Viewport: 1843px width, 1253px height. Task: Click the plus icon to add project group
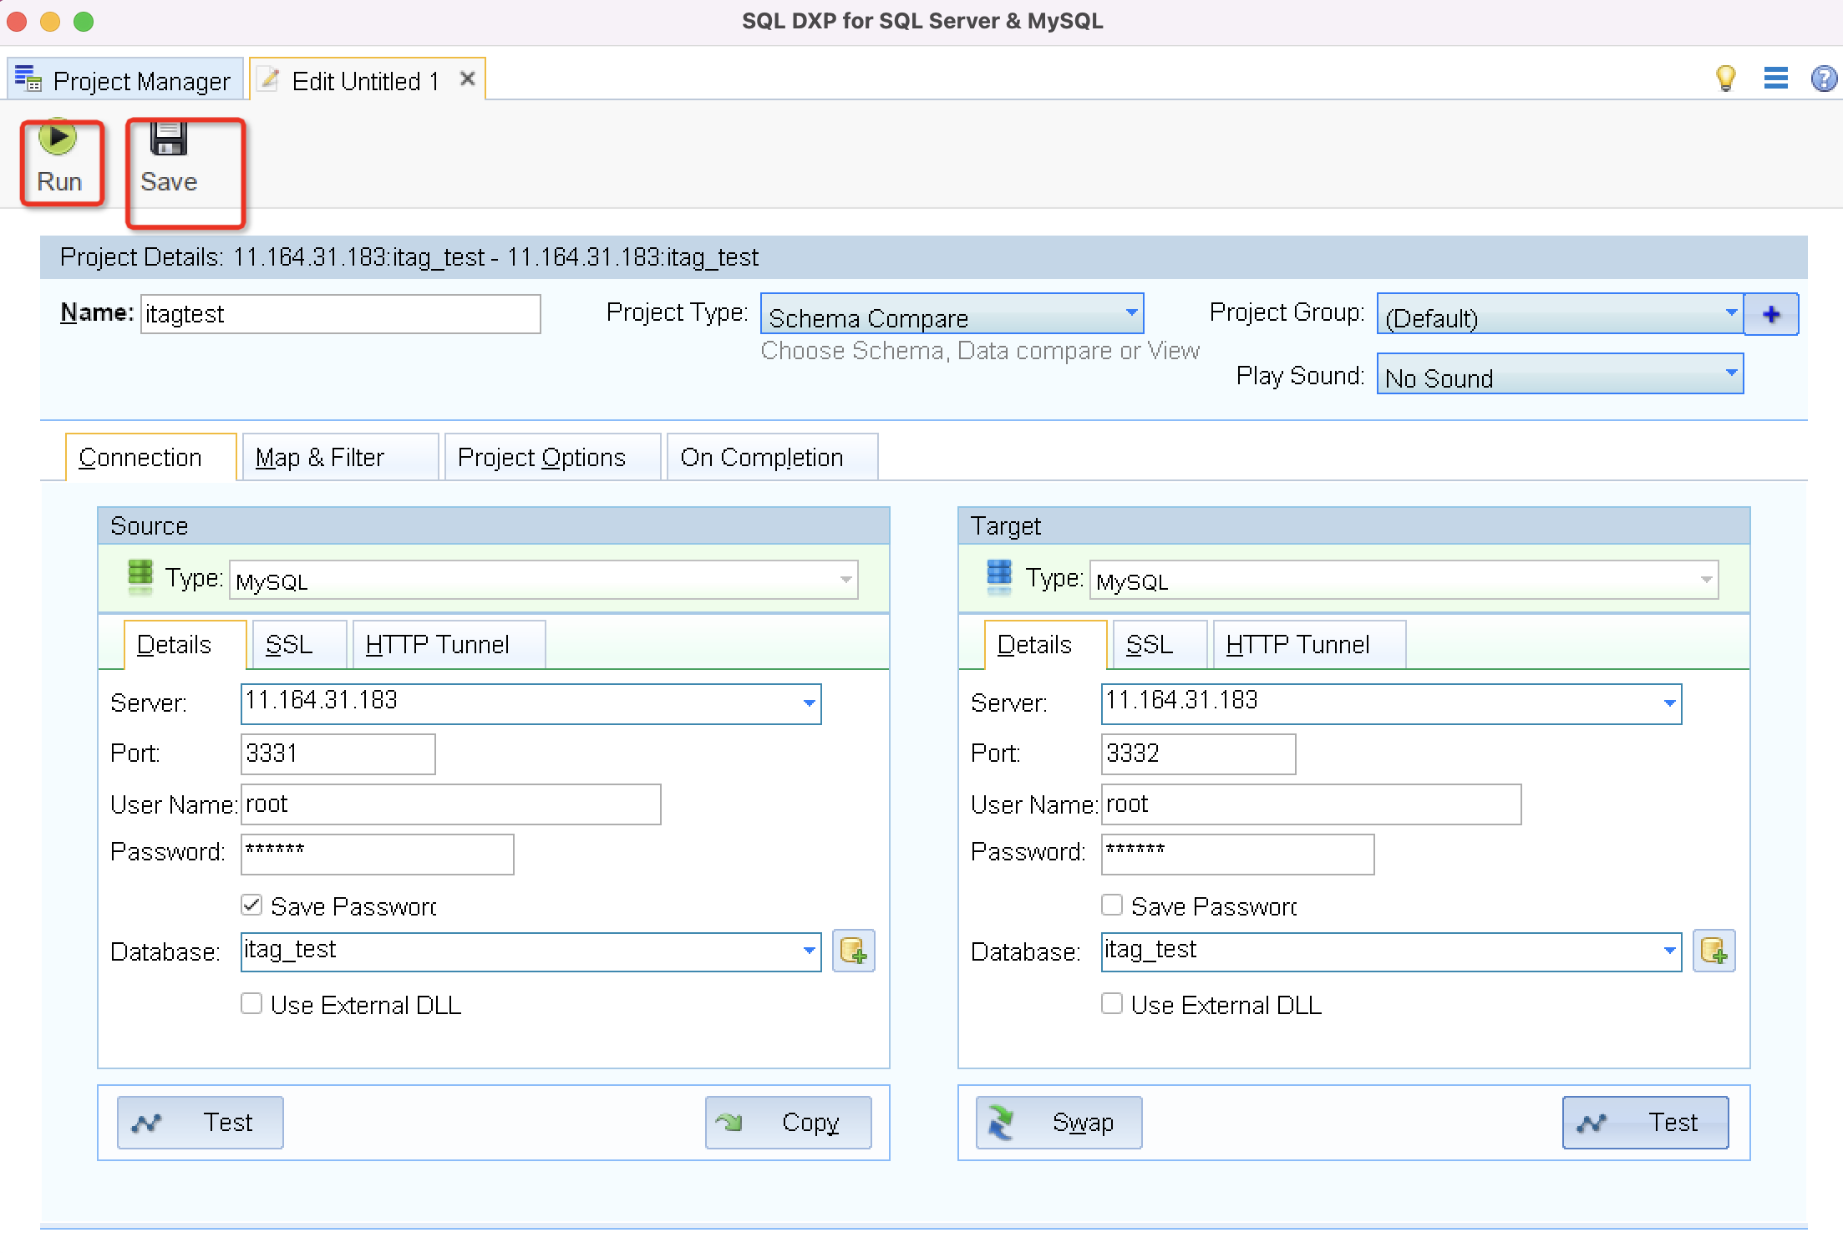[1770, 315]
